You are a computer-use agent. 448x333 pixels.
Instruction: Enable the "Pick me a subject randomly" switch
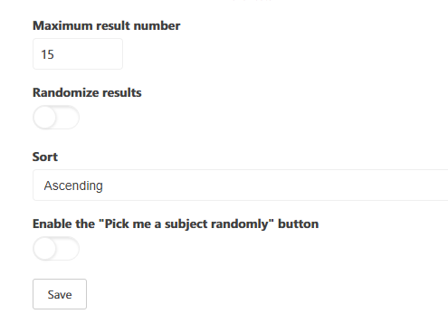point(56,249)
